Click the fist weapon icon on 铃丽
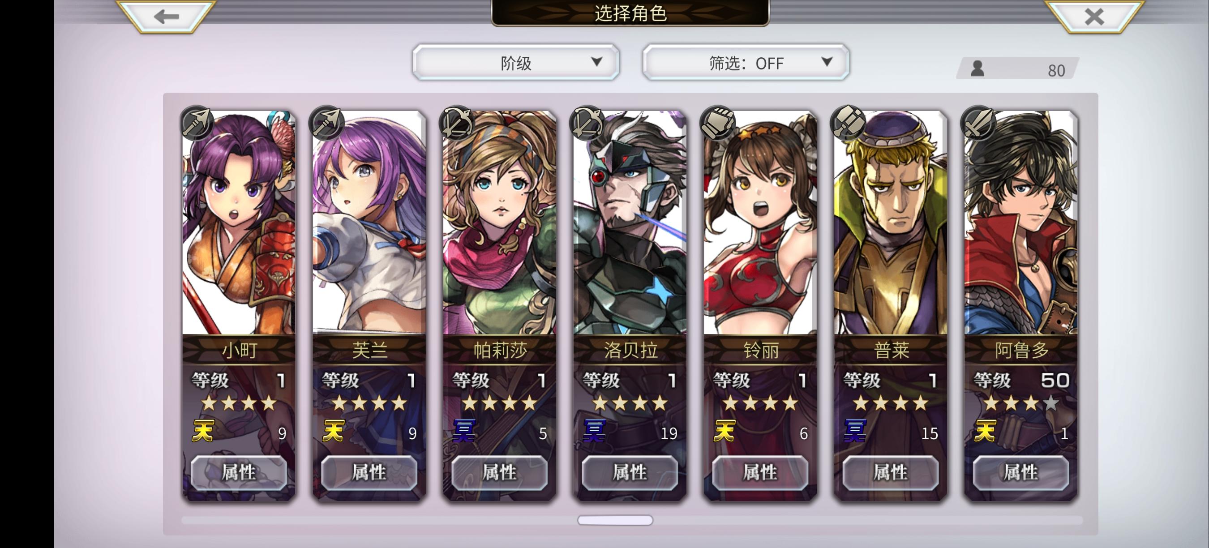1209x548 pixels. point(717,123)
